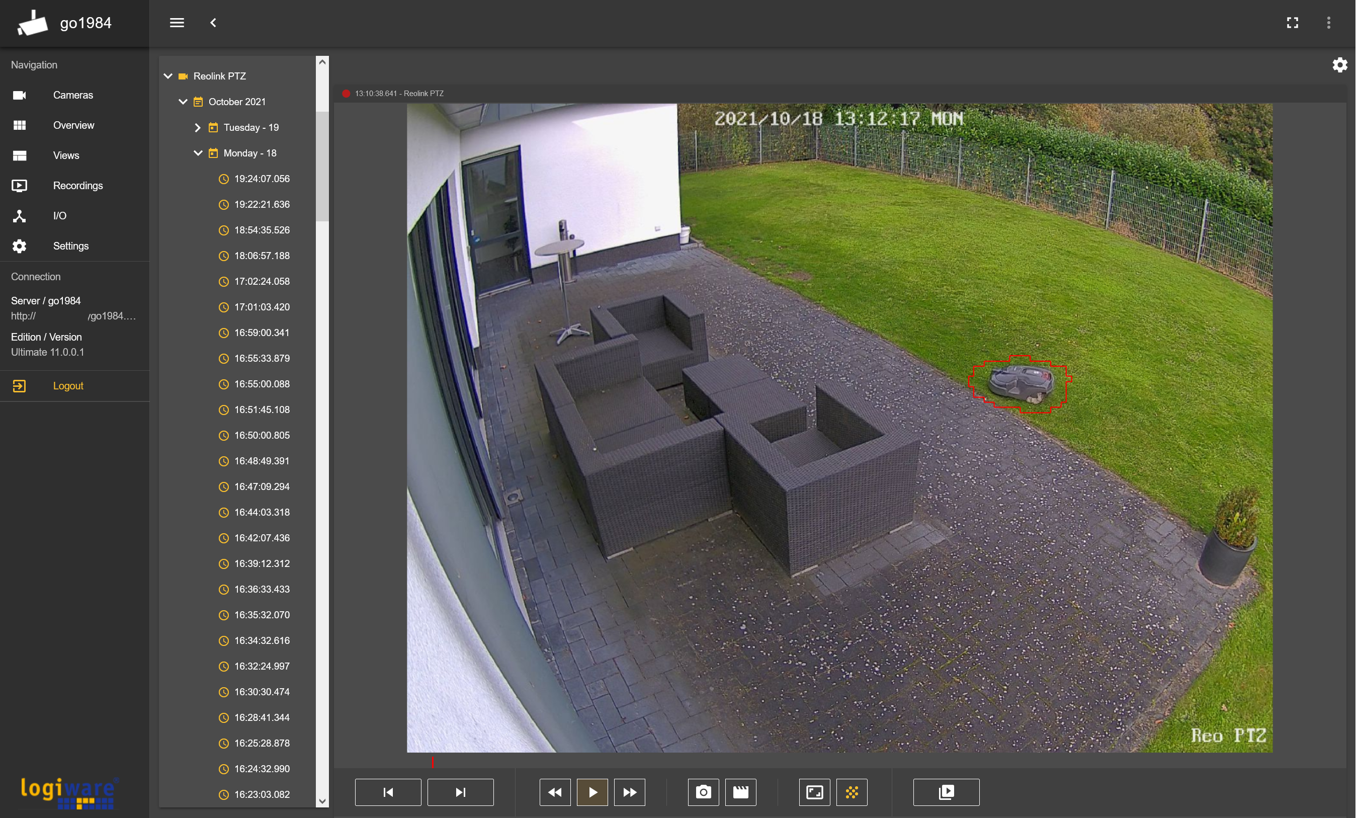Toggle the aspect ratio fit button
The height and width of the screenshot is (818, 1357).
coord(814,792)
